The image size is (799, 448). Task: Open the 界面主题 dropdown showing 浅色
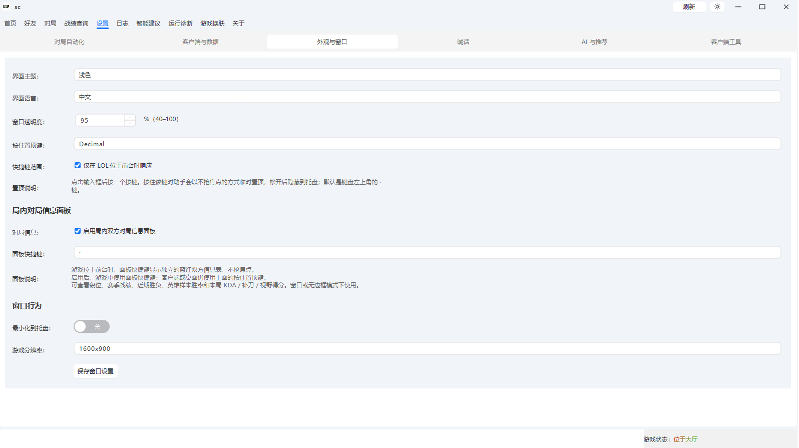click(428, 75)
